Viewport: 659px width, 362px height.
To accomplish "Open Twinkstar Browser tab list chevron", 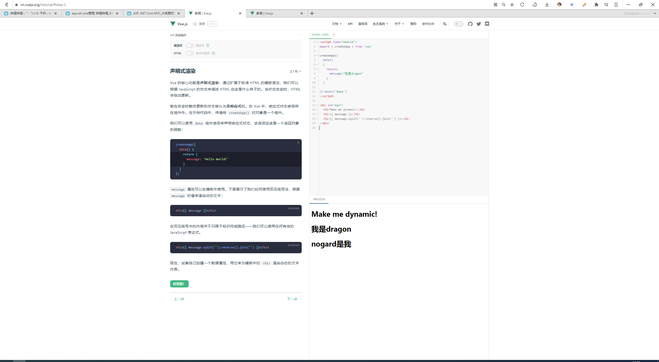I will pyautogui.click(x=655, y=13).
